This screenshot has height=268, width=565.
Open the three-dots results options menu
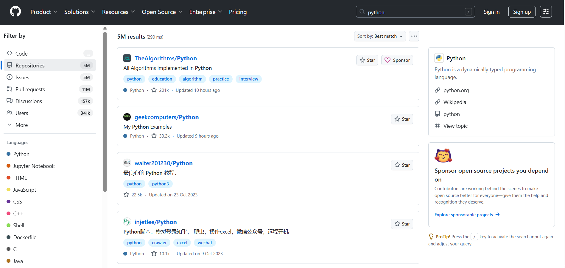[414, 36]
